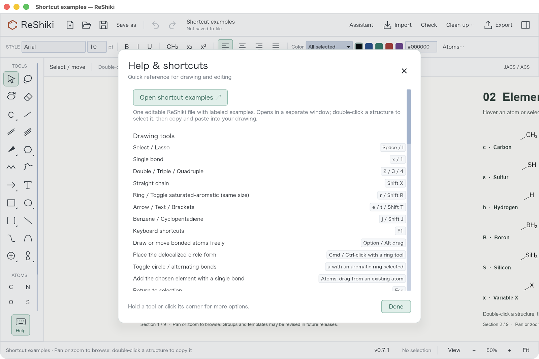The image size is (539, 359).
Task: Run Check from the toolbar
Action: tap(429, 25)
